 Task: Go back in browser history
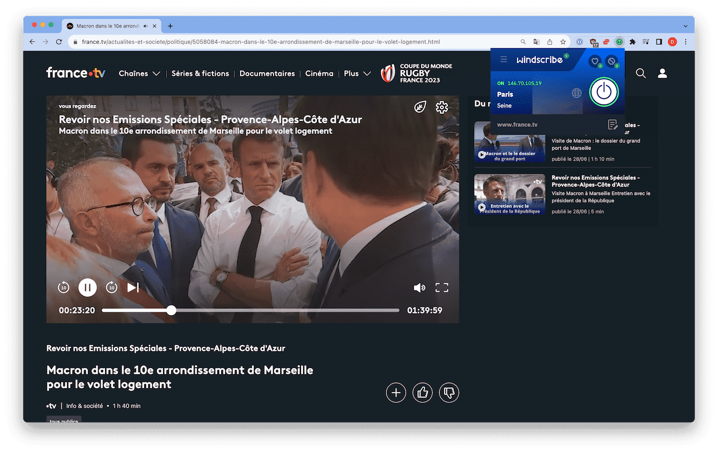click(x=32, y=42)
